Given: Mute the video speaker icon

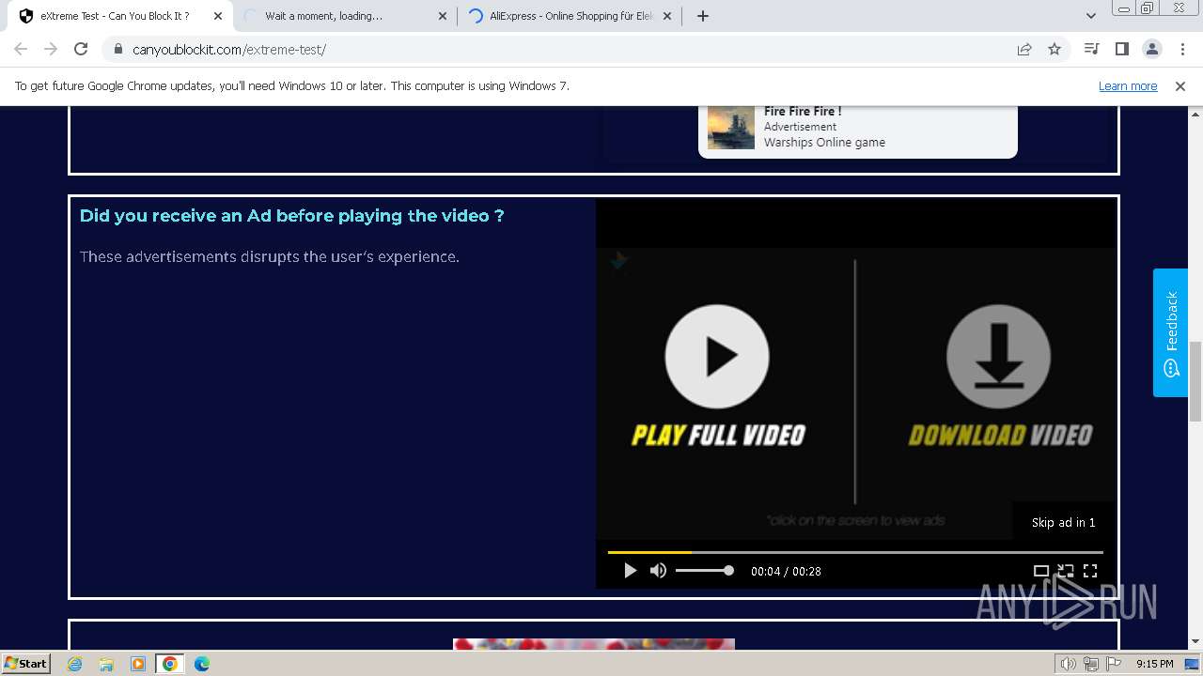Looking at the screenshot, I should (658, 571).
